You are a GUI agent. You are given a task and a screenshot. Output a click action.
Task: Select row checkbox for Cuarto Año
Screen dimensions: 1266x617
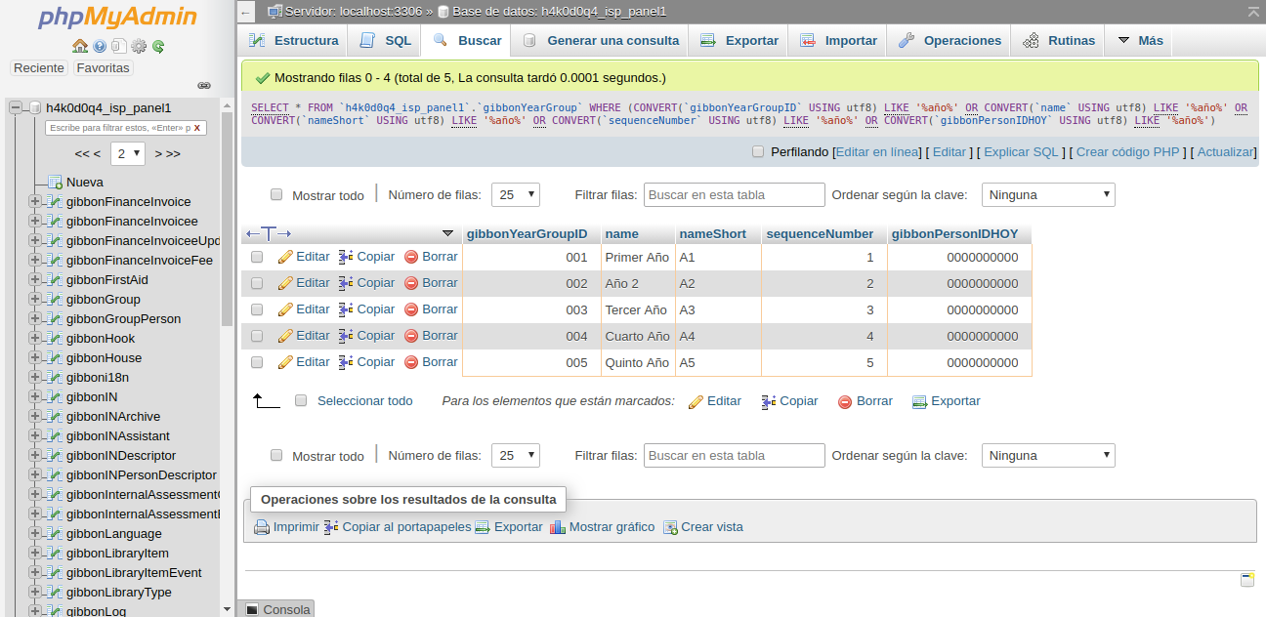coord(257,336)
